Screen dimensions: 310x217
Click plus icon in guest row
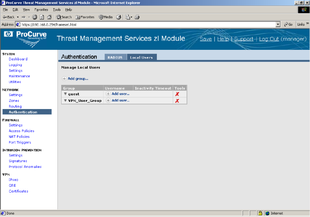point(108,94)
